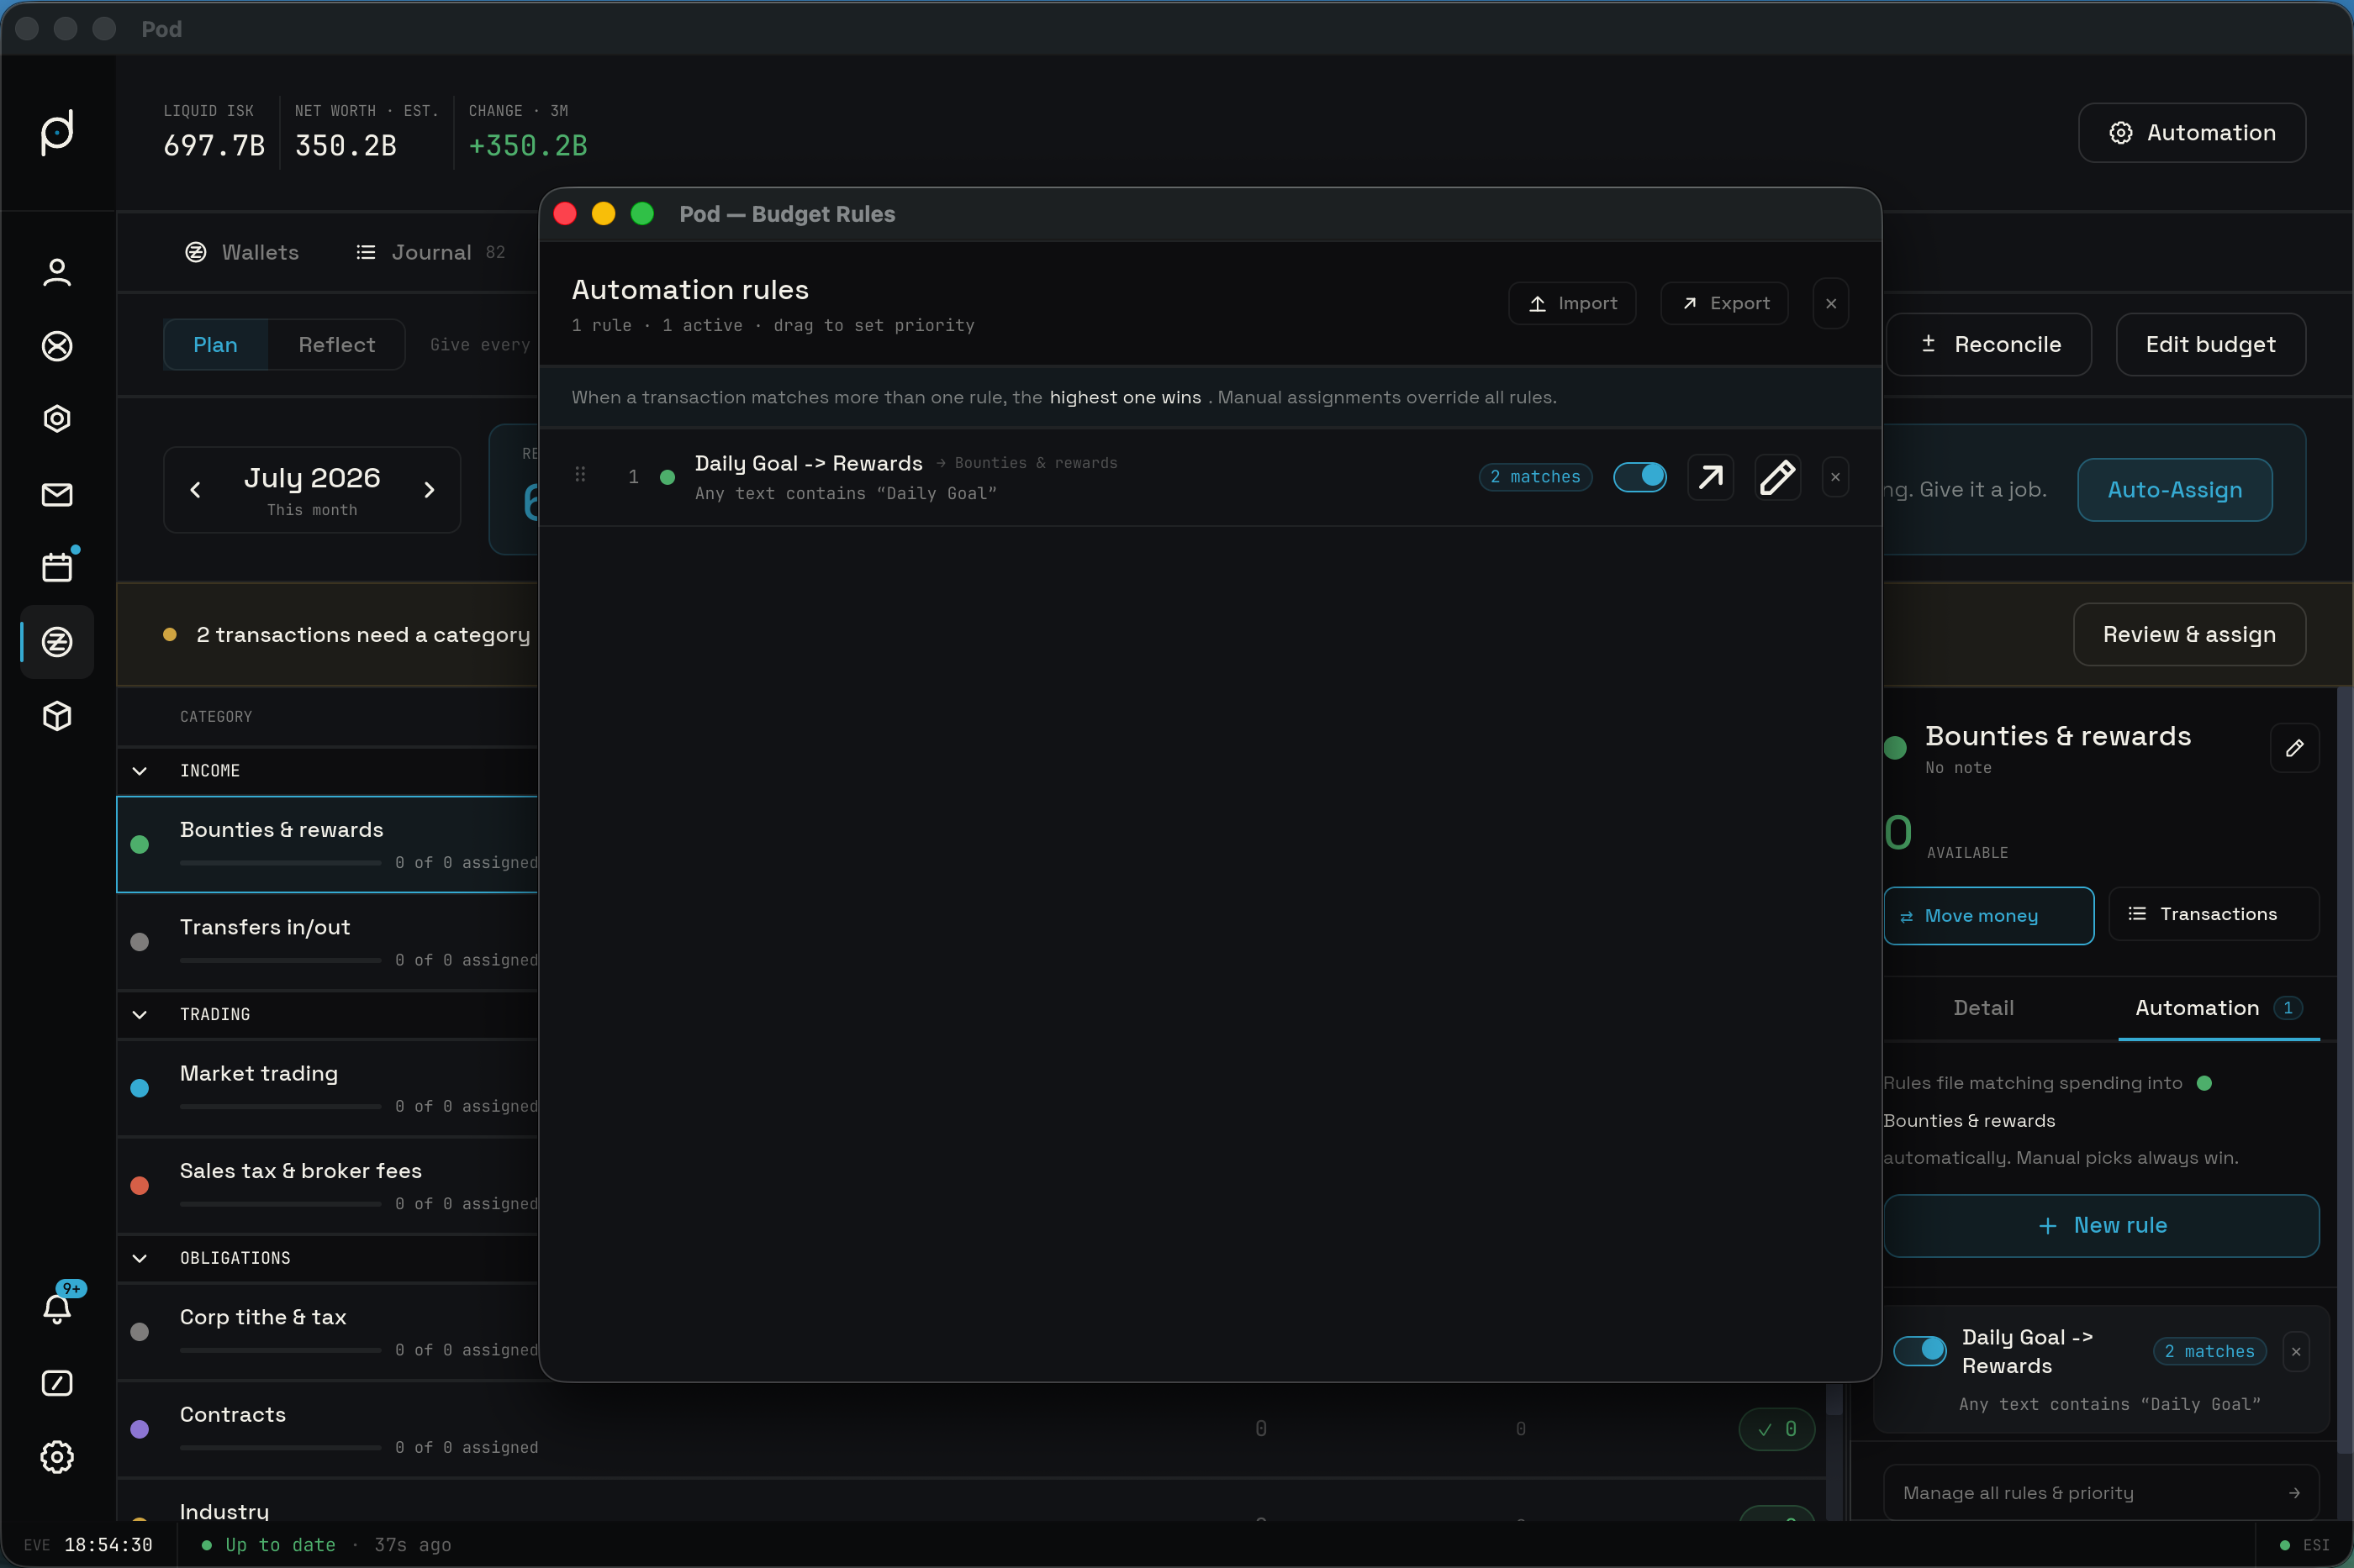Click Review & assign button
This screenshot has width=2354, height=1568.
(x=2189, y=635)
